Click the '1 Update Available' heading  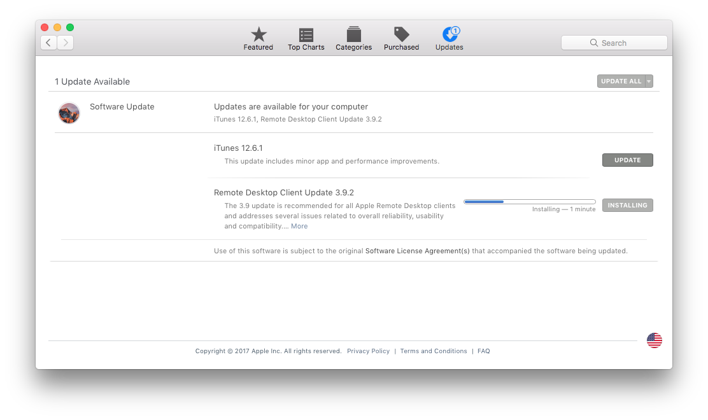click(x=92, y=81)
